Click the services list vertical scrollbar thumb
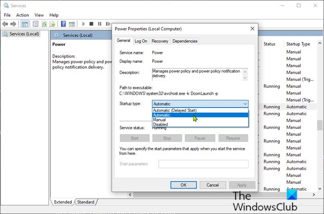The image size is (324, 214). (x=320, y=125)
